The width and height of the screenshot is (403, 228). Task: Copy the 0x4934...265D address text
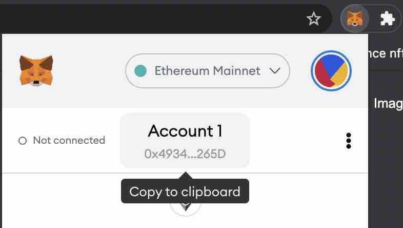click(185, 154)
